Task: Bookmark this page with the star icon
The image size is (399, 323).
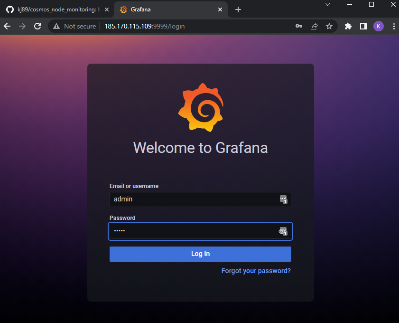Action: tap(329, 26)
